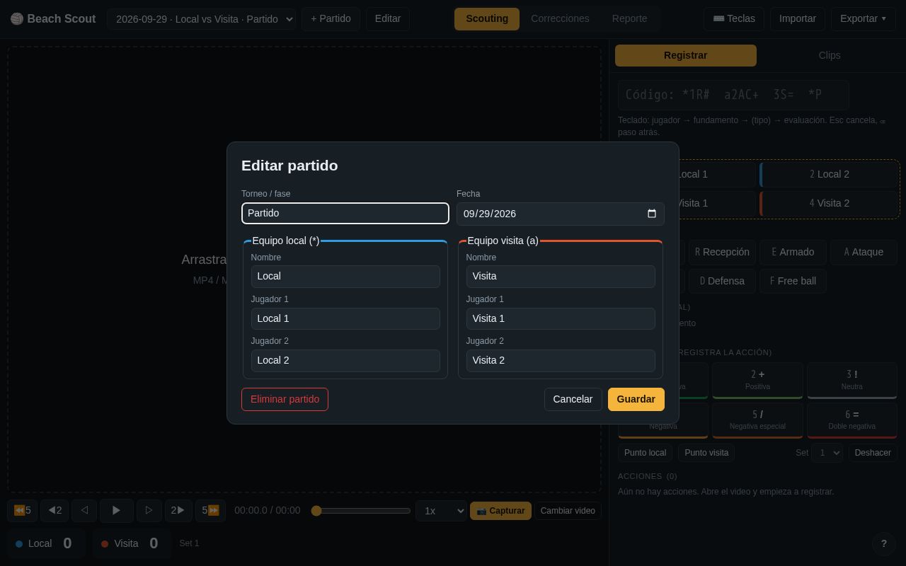Viewport: 906px width, 566px height.
Task: Cancel editing with the Cancelar button
Action: pyautogui.click(x=573, y=399)
